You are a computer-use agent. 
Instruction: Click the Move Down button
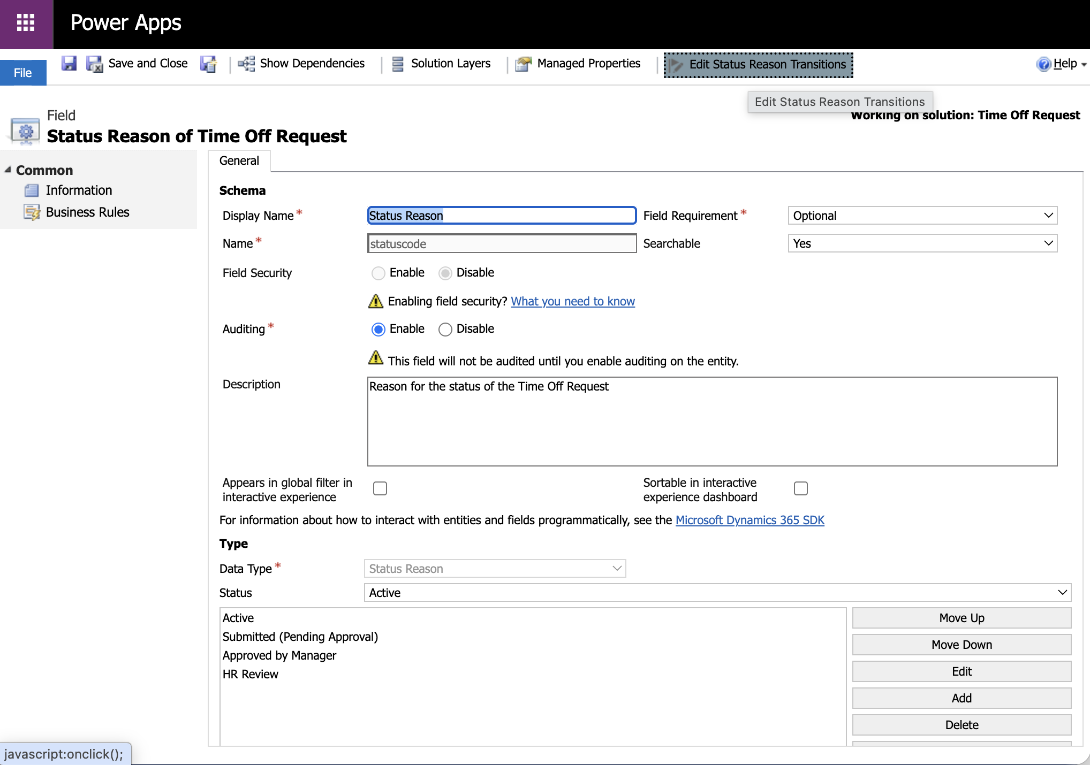point(962,645)
